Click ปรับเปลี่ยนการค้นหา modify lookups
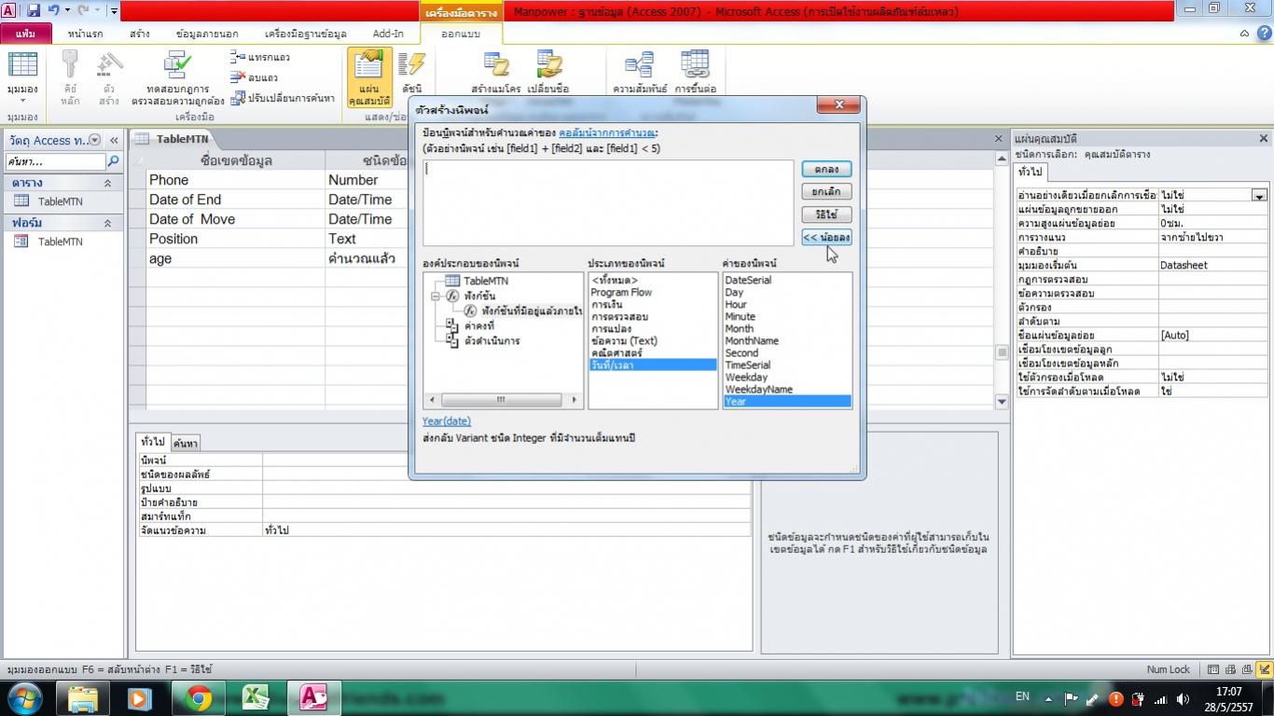The image size is (1274, 716). (x=284, y=98)
